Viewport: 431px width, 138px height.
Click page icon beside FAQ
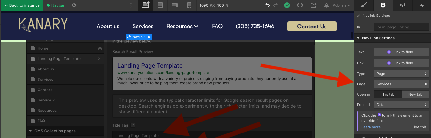[x=33, y=121]
